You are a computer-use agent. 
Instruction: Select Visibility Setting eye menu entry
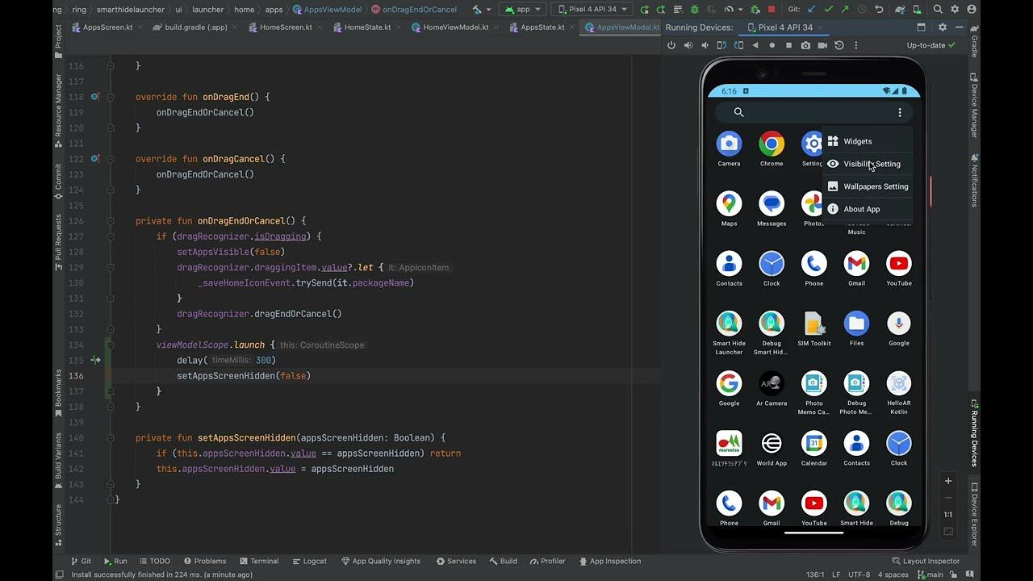pos(868,164)
